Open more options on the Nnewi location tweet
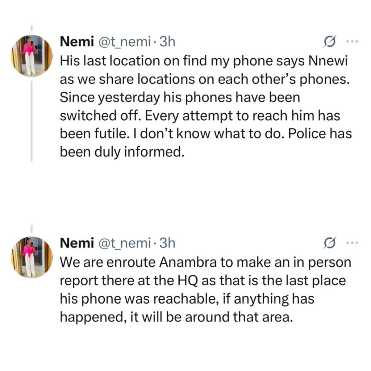The width and height of the screenshot is (371, 371). point(352,42)
